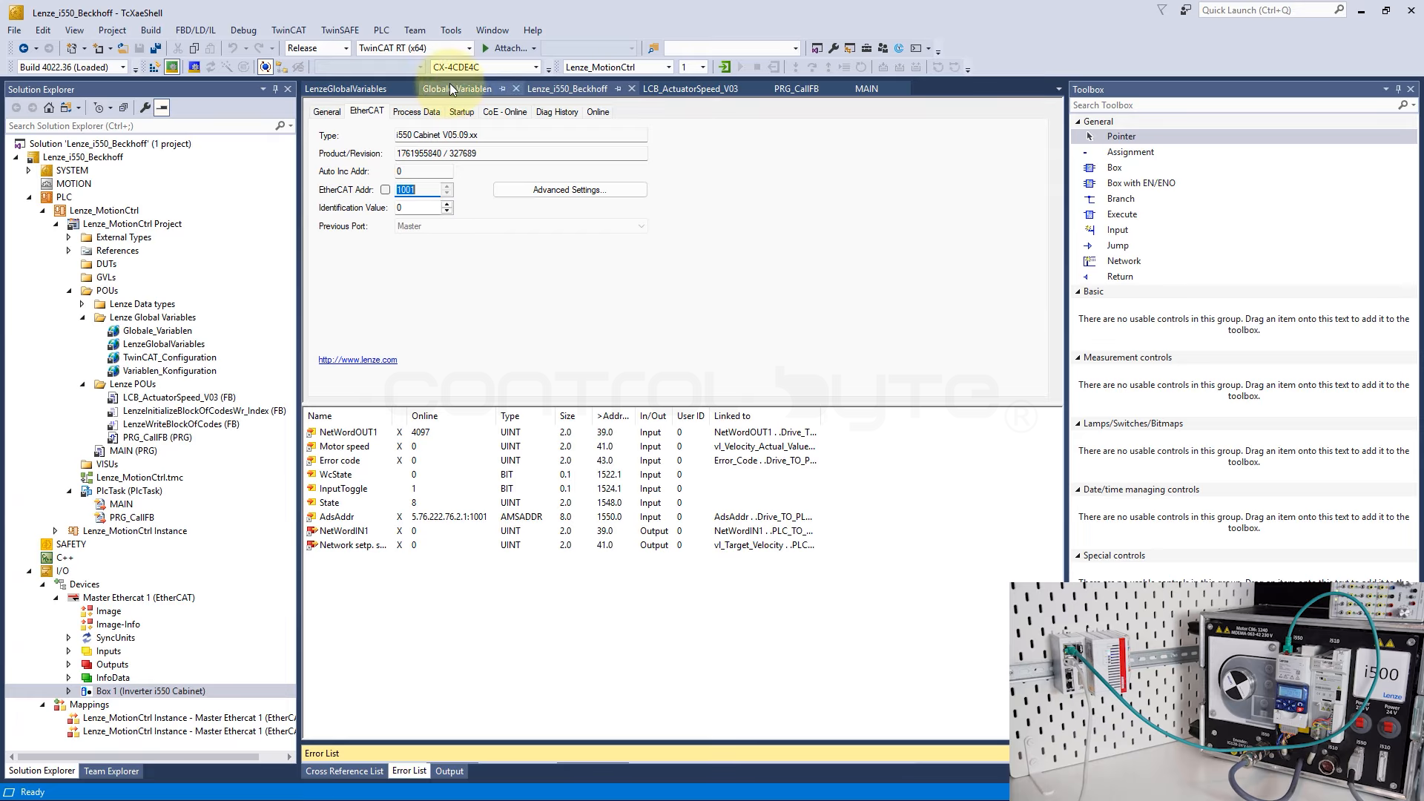
Task: Switch to the Diag History tab
Action: (x=556, y=112)
